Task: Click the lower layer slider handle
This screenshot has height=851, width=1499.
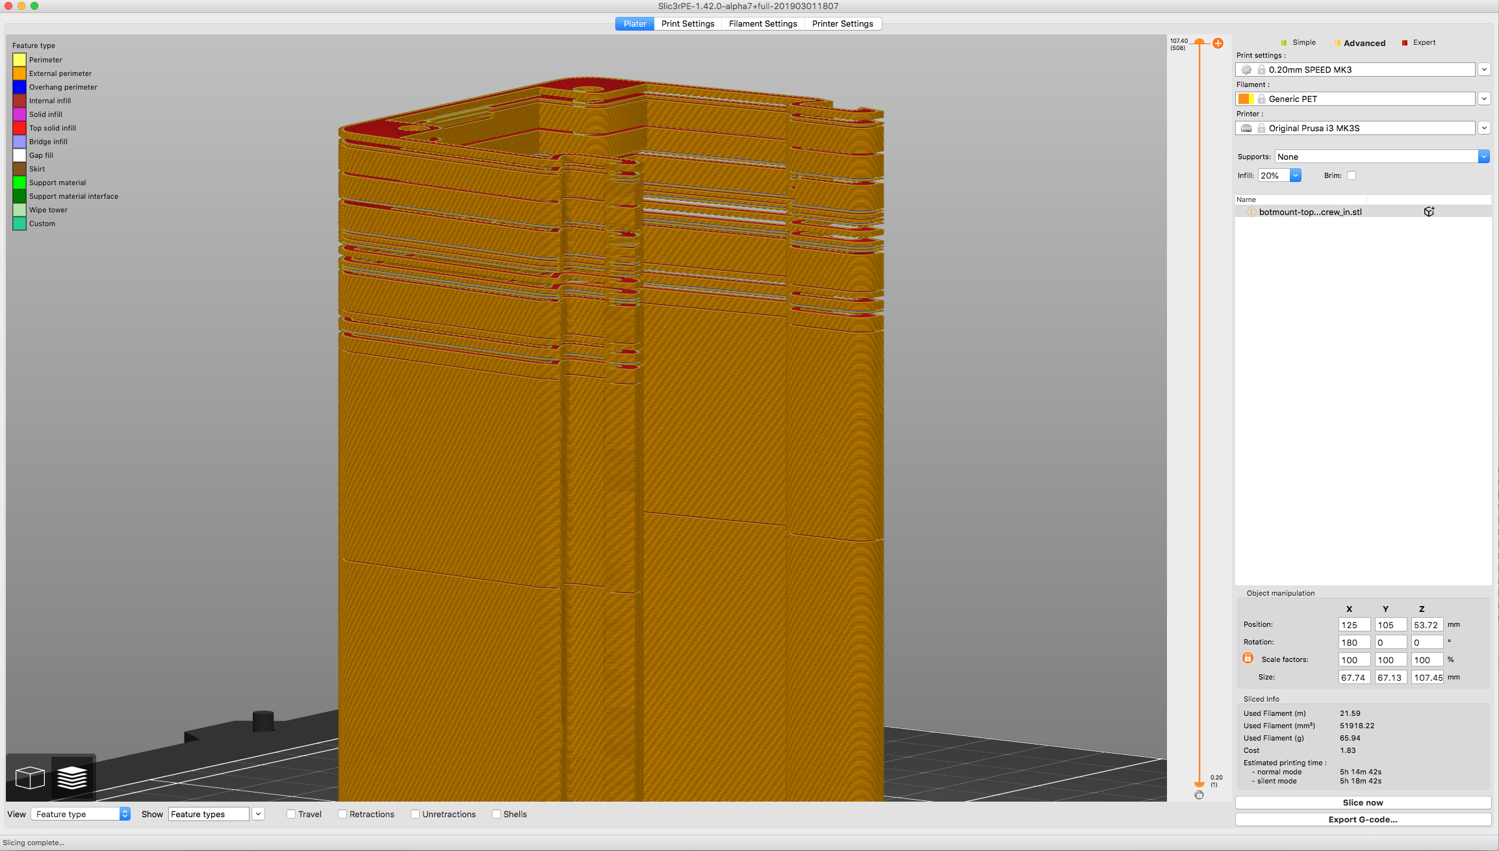Action: 1199,784
